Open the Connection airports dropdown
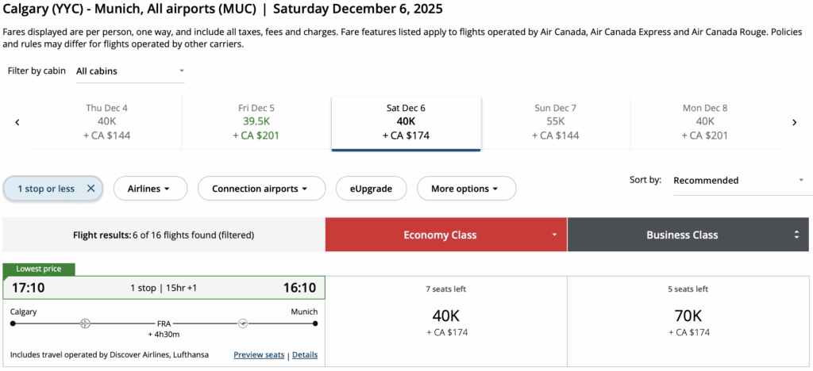 (x=257, y=189)
